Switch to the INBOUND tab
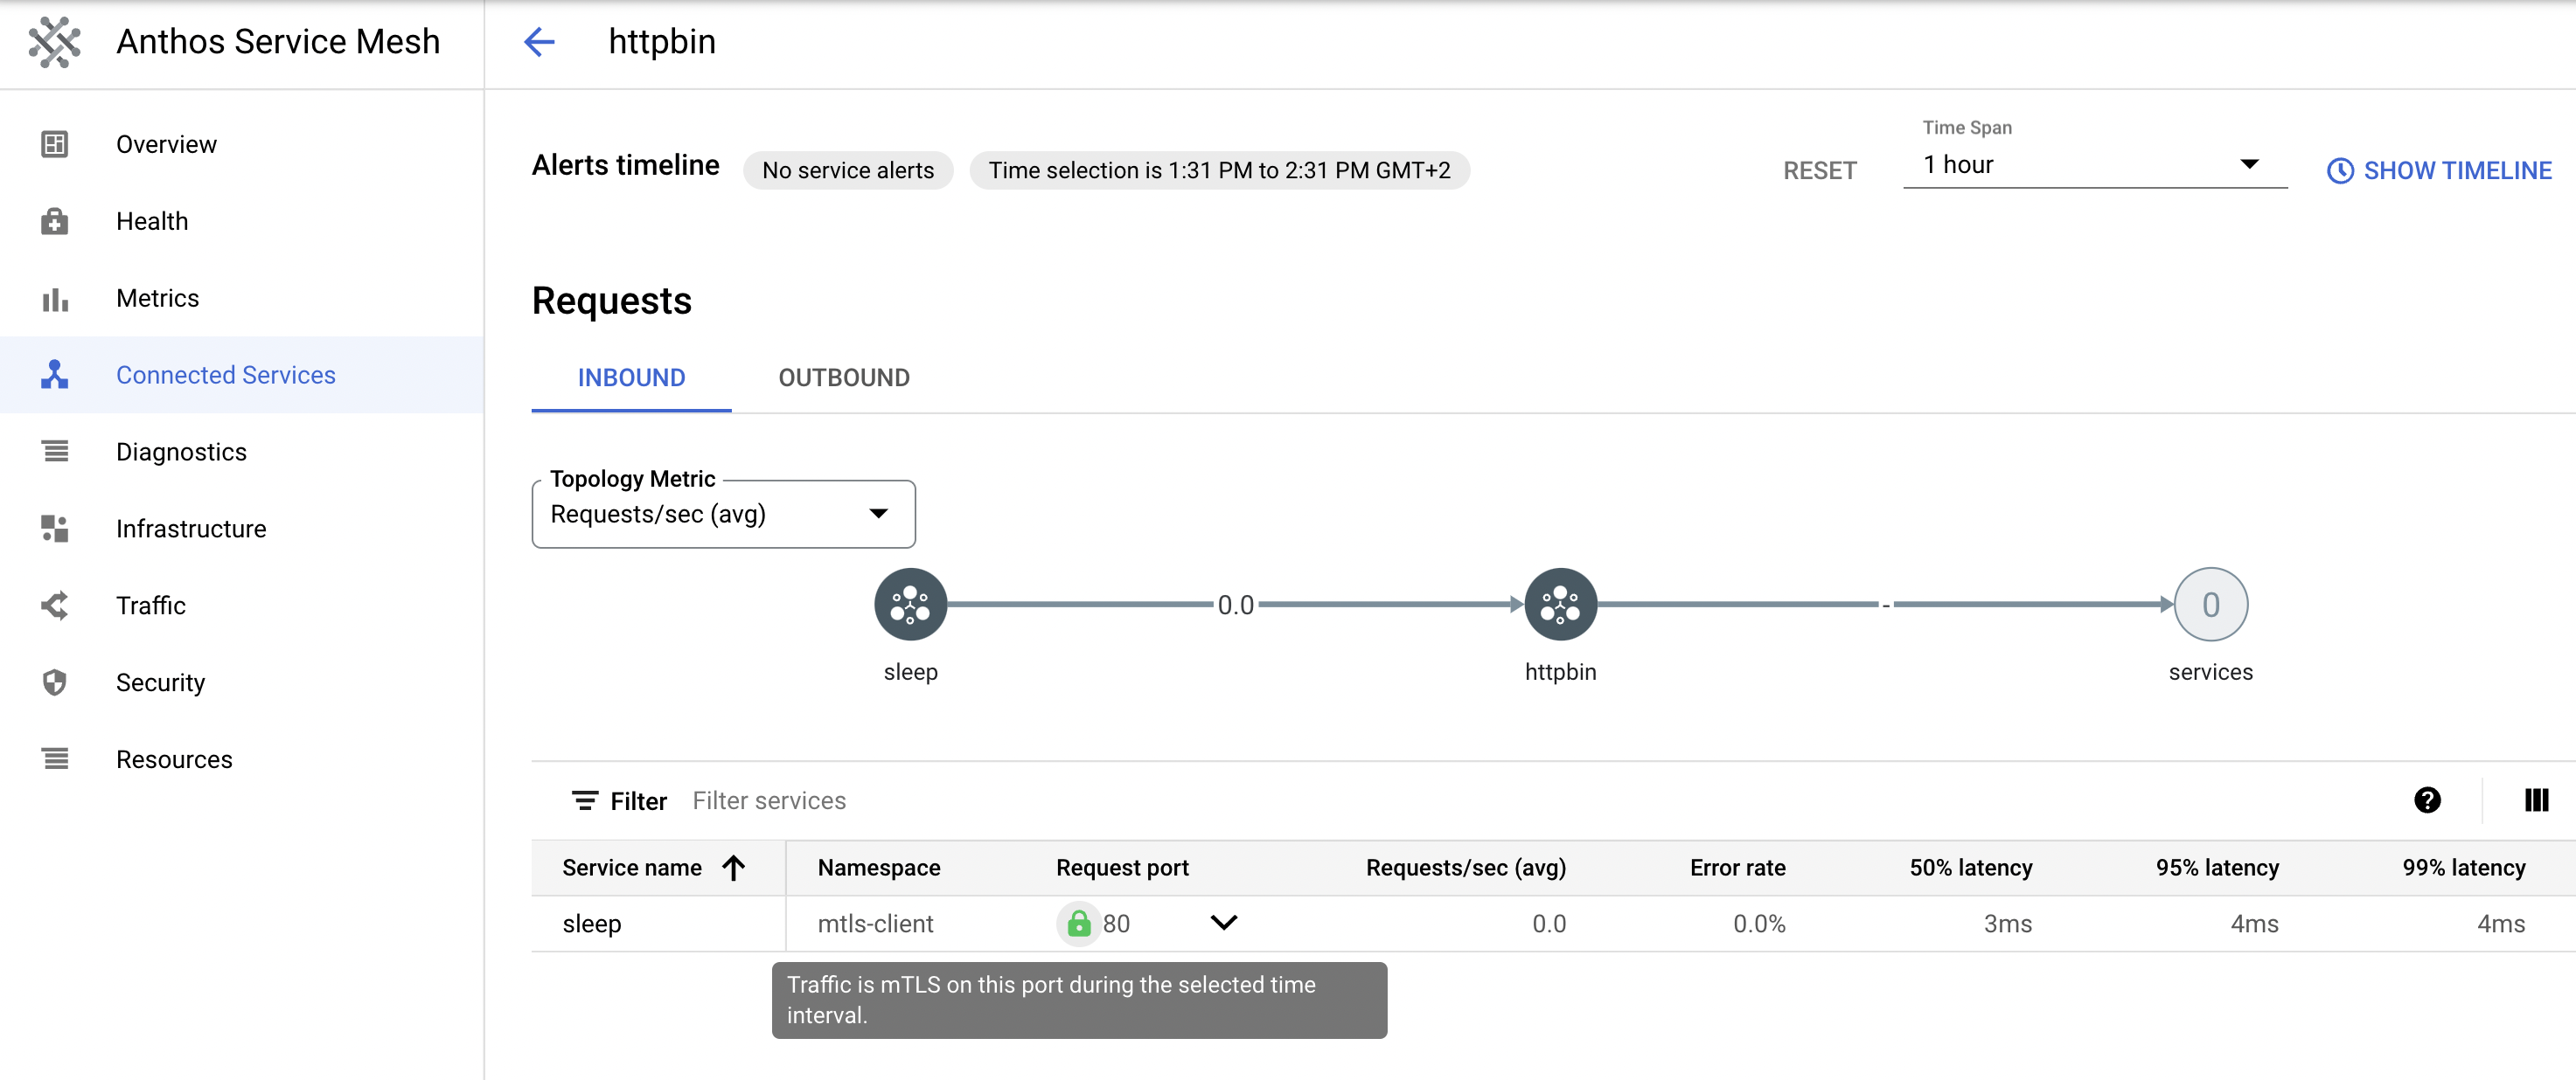Screen dimensions: 2576x1080 point(631,377)
